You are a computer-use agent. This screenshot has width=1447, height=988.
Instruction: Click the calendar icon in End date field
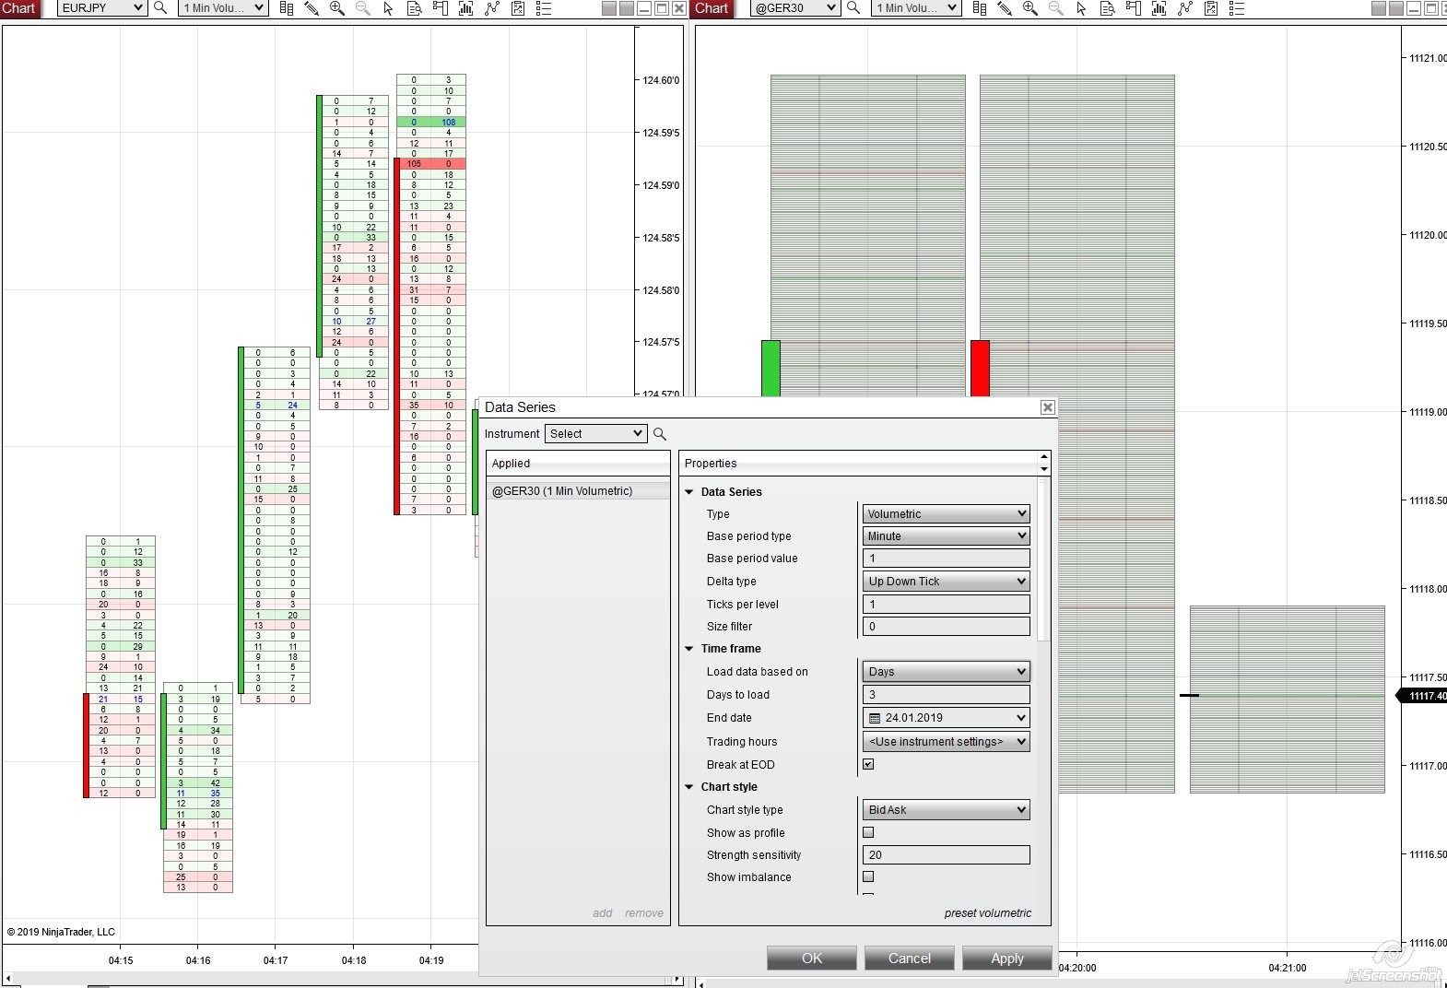875,718
